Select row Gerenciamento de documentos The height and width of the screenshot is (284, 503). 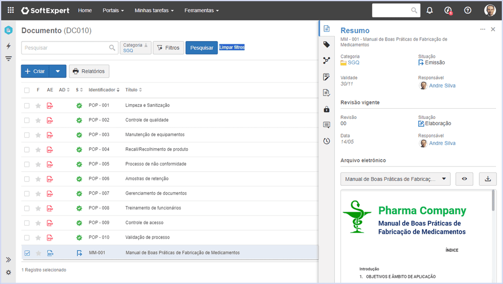170,194
